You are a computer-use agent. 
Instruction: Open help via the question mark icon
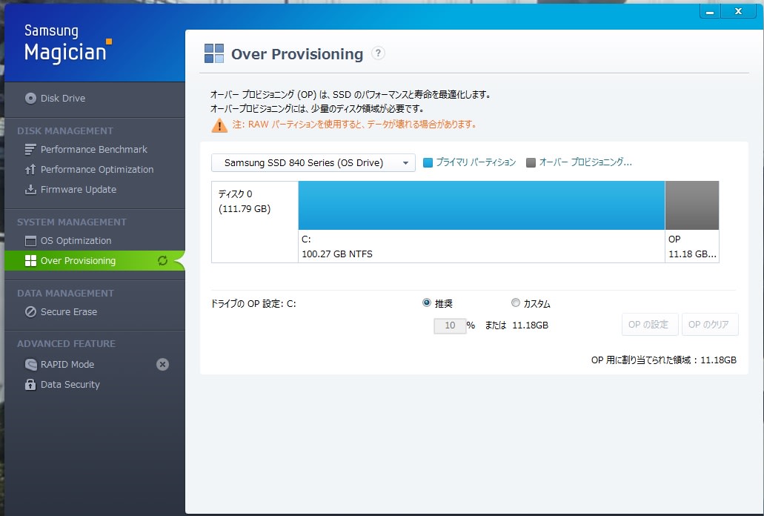(378, 53)
